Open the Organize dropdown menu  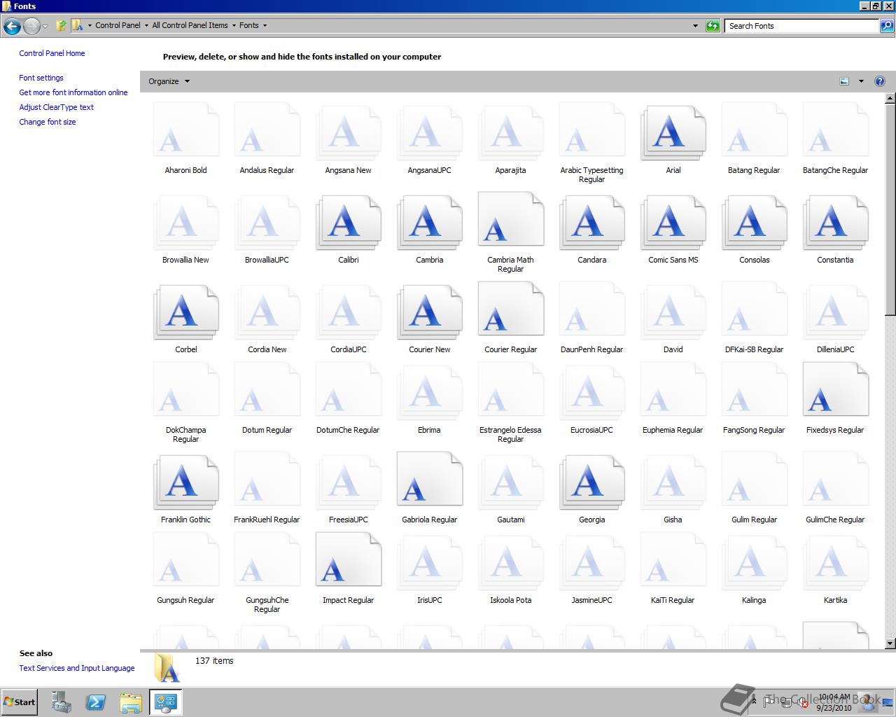point(169,81)
